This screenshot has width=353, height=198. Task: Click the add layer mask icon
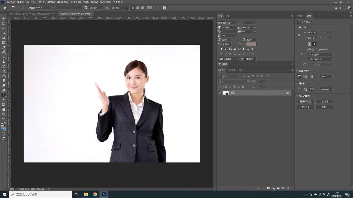pyautogui.click(x=268, y=188)
